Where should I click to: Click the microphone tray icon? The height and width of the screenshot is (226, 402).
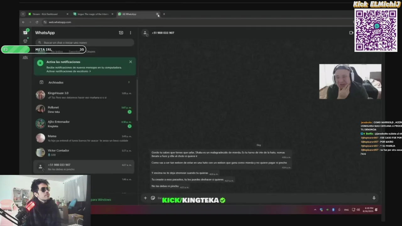pyautogui.click(x=339, y=210)
